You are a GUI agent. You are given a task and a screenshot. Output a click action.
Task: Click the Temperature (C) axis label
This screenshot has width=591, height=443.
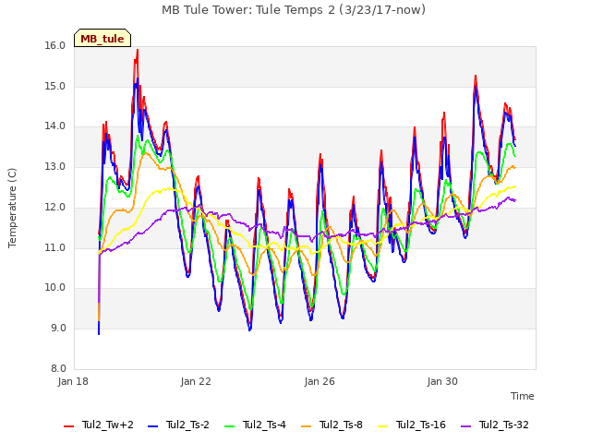(12, 208)
